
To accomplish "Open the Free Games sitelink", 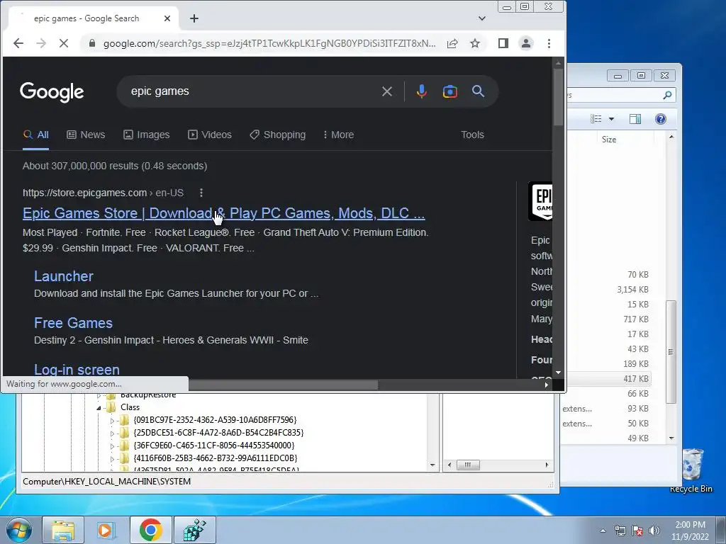I will 73,323.
